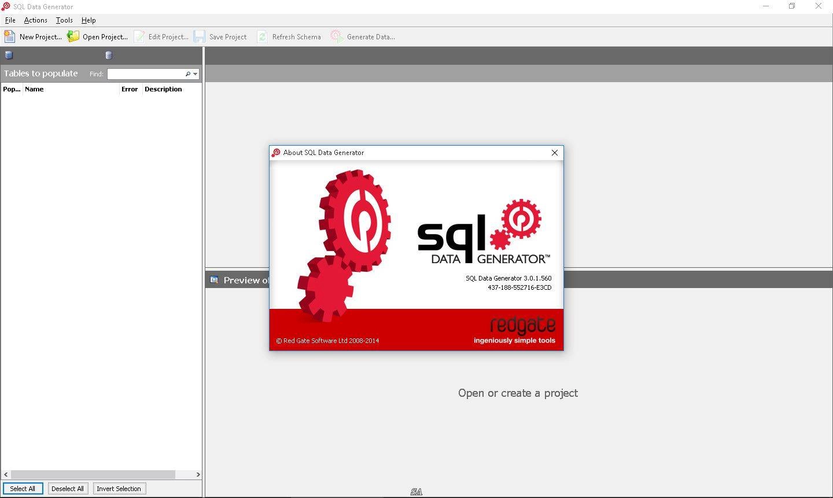833x498 pixels.
Task: Minimize the SQL Data Generator window
Action: coord(766,6)
